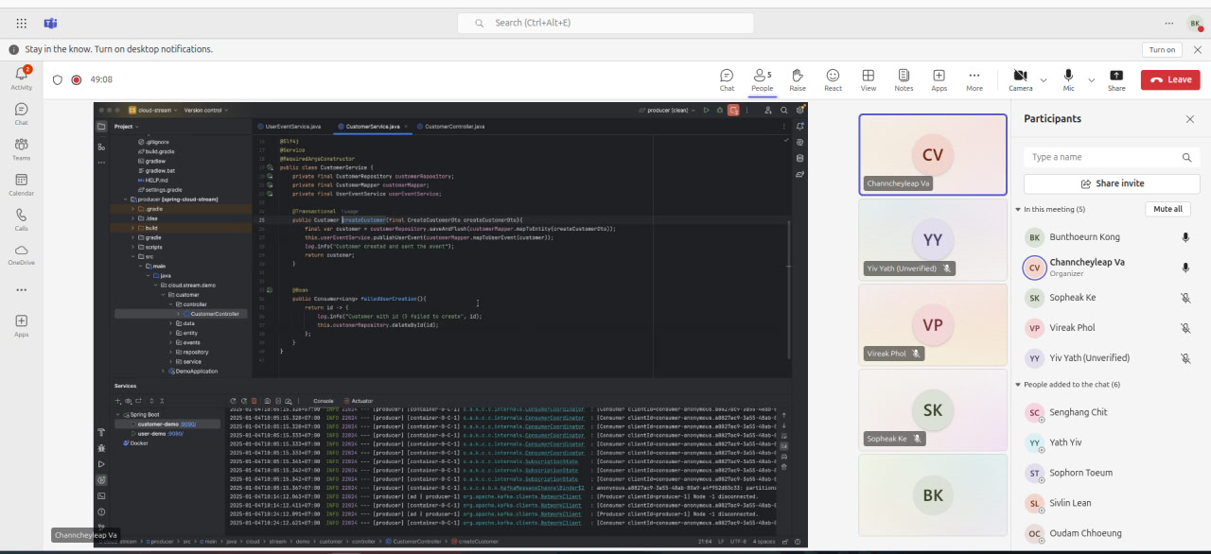Dismiss the desktop notifications banner

point(1198,49)
